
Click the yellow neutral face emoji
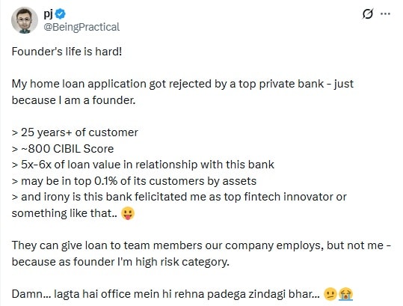pyautogui.click(x=330, y=294)
